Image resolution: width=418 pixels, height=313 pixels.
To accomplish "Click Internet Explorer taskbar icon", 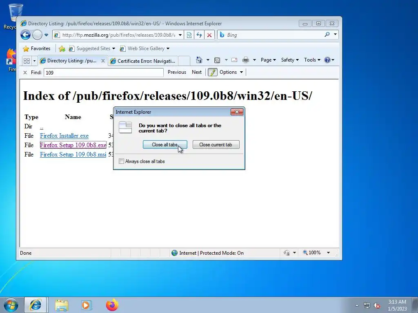I will coord(36,305).
